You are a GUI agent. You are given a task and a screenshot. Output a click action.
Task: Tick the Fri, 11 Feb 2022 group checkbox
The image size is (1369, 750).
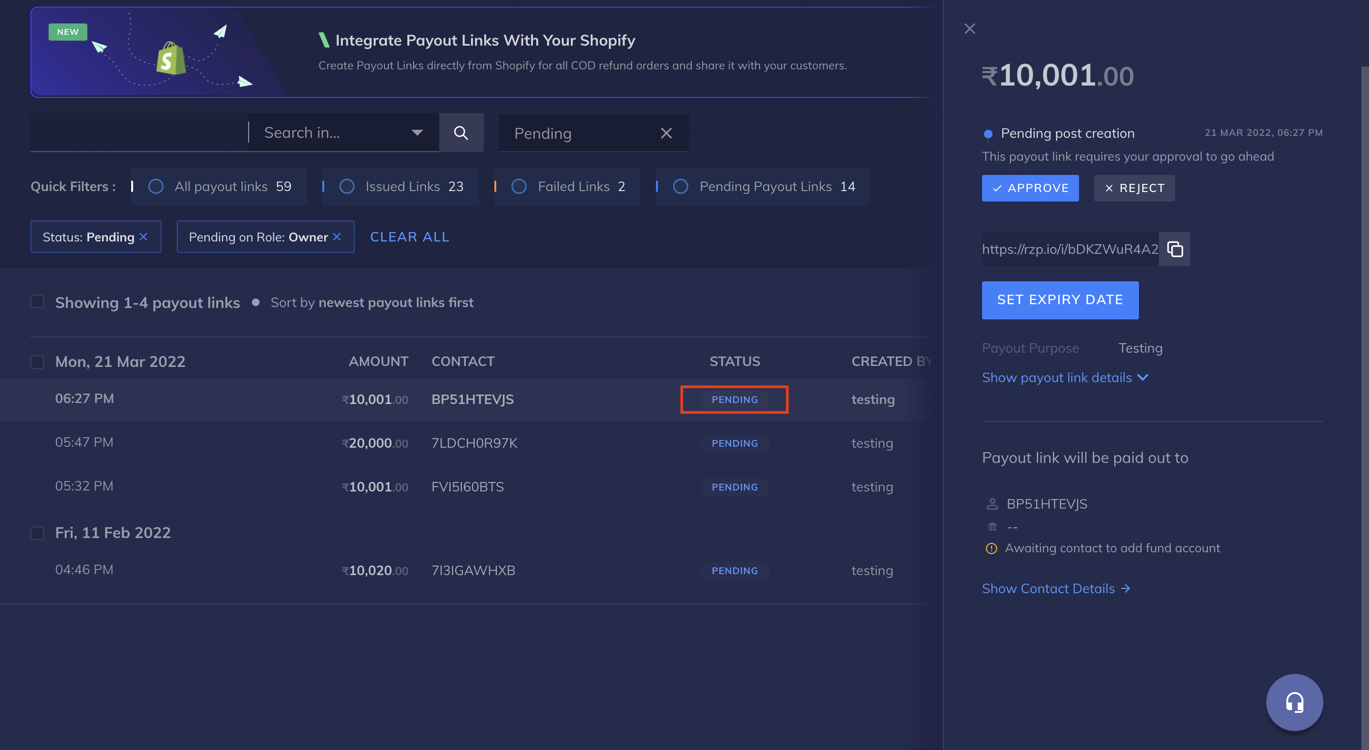click(37, 533)
